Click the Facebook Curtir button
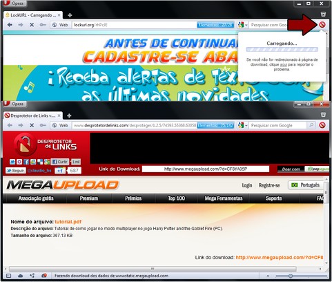Viewport: 332px width, 282px height. click(60, 162)
